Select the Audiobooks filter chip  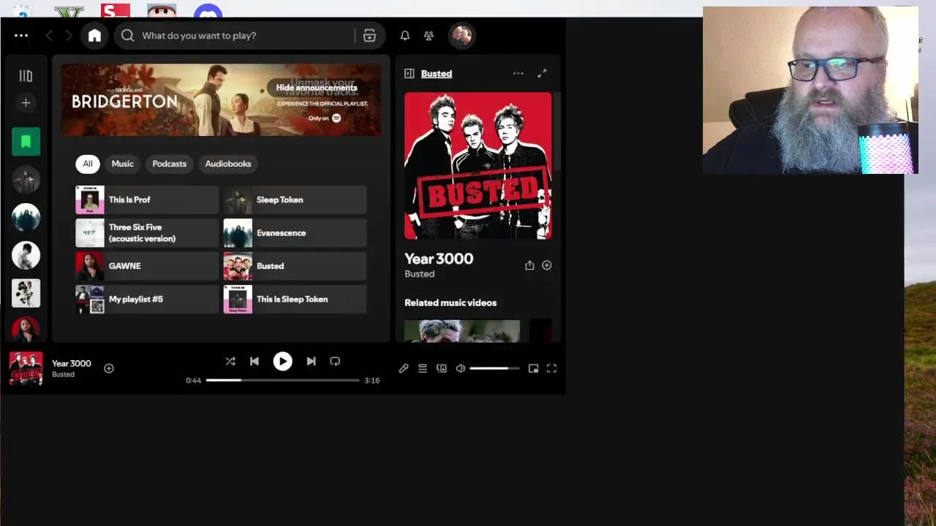pos(227,164)
